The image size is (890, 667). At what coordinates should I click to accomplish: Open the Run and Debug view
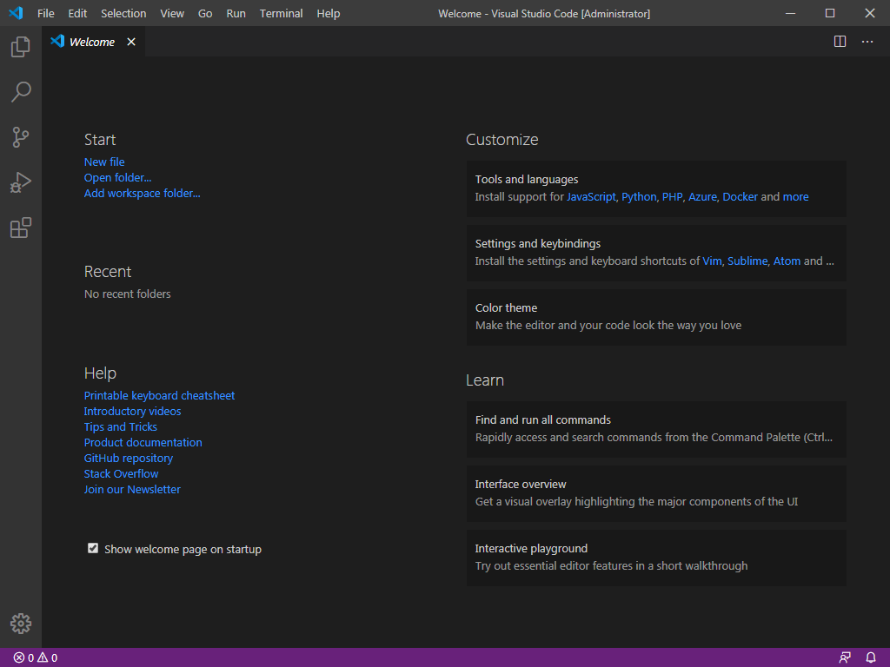pyautogui.click(x=20, y=182)
